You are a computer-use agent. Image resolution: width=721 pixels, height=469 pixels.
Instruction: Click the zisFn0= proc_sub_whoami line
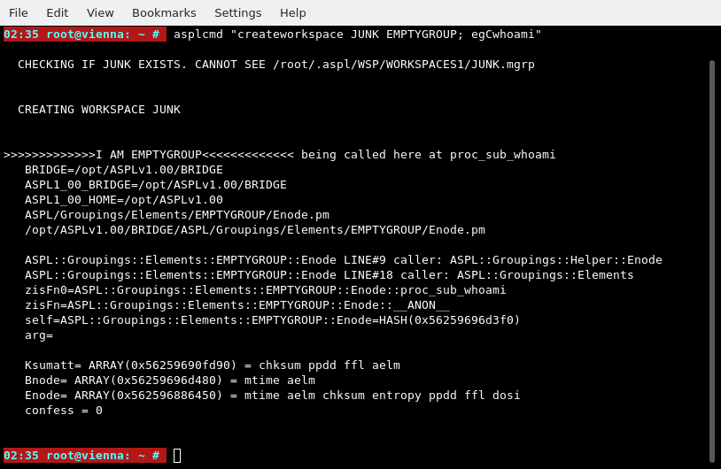click(266, 290)
